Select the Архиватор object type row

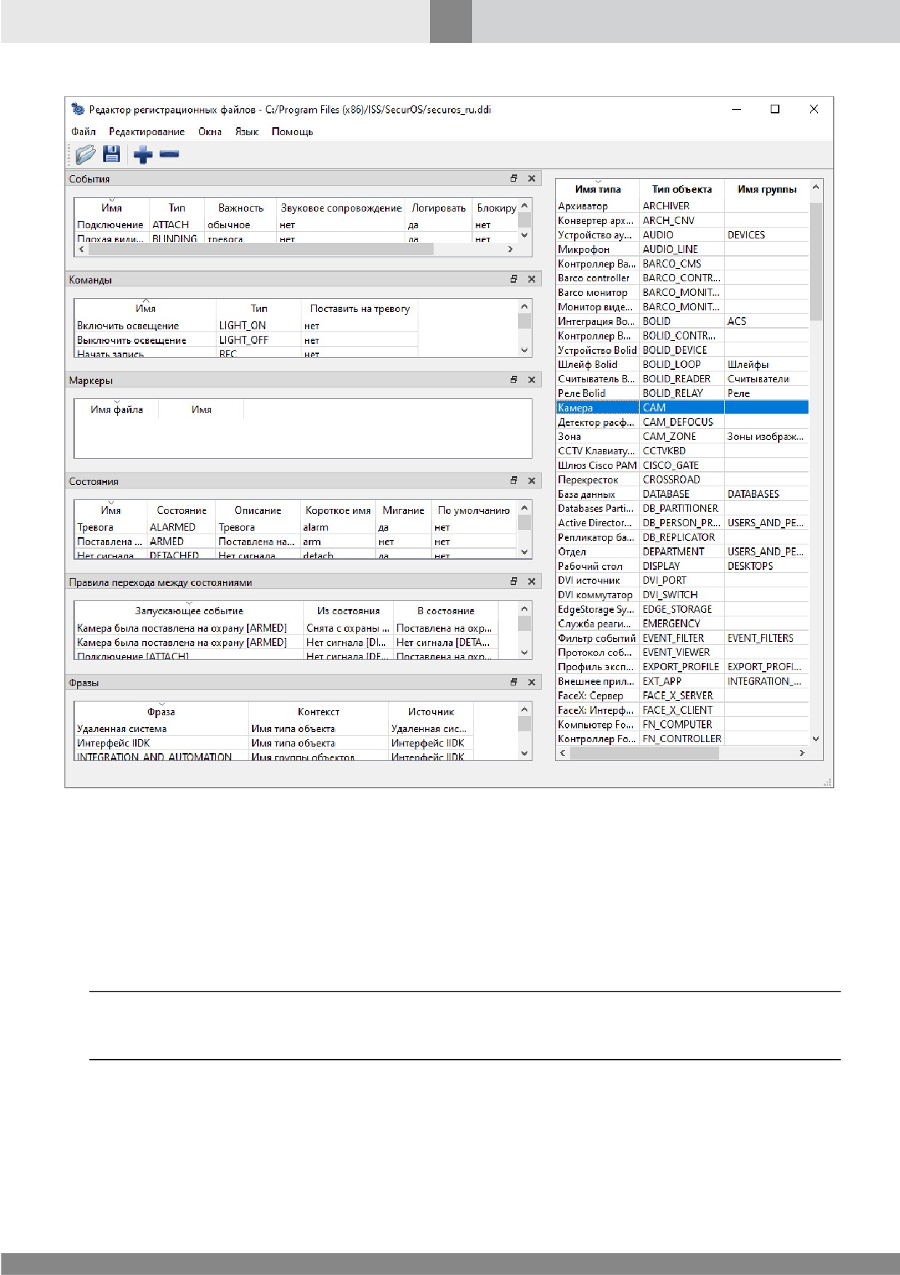point(682,206)
